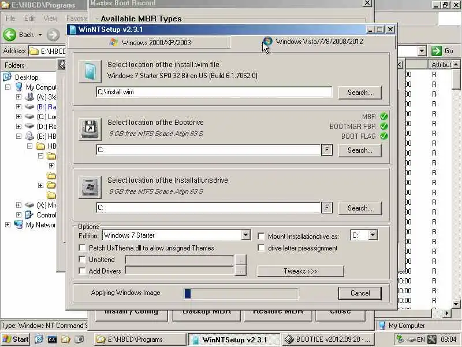
Task: Click the install.wim path input field
Action: click(214, 92)
